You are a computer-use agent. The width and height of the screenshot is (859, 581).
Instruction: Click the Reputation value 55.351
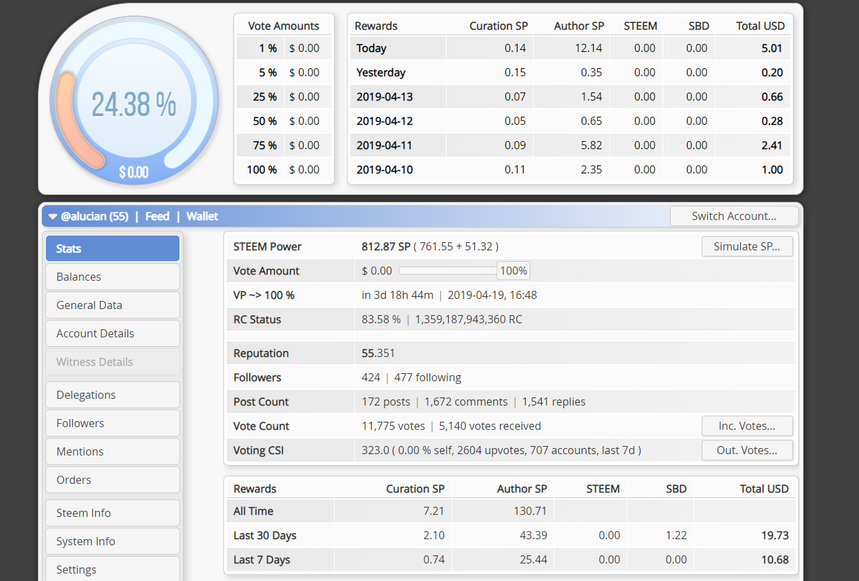click(x=379, y=353)
